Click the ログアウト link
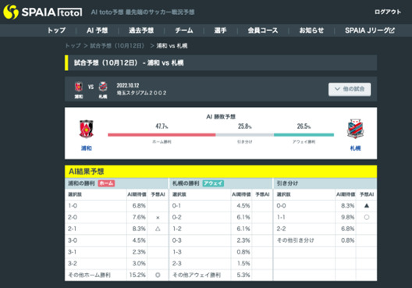The image size is (412, 288). (x=388, y=12)
